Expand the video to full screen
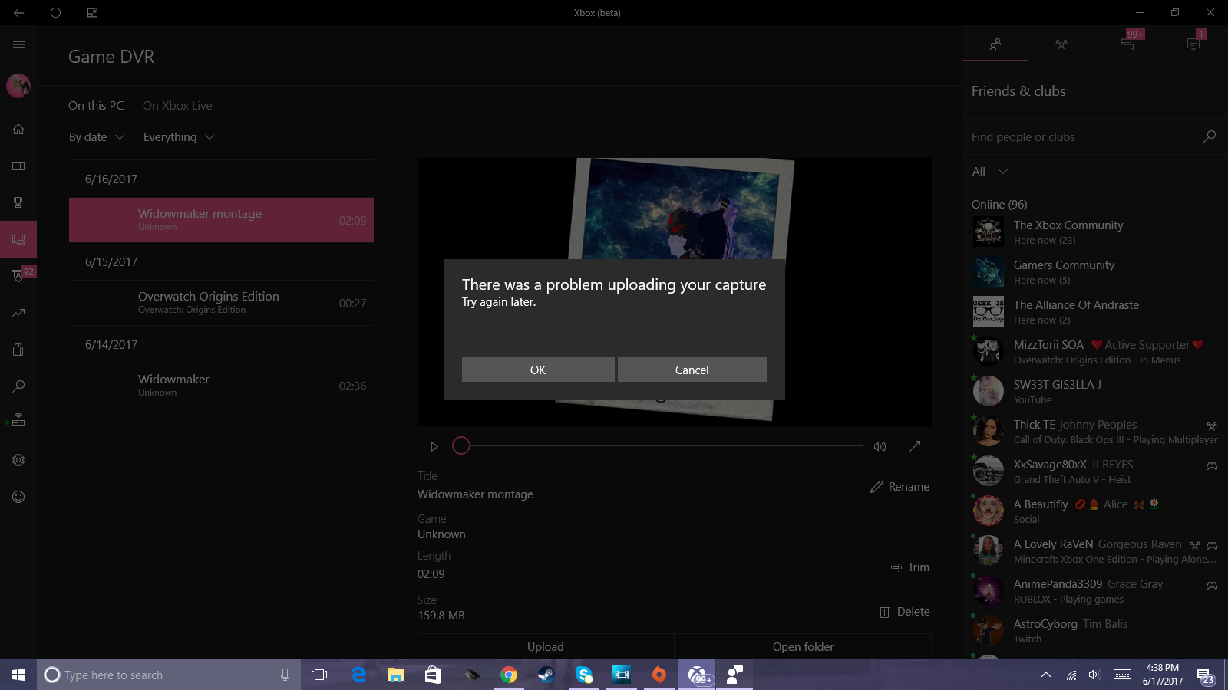The width and height of the screenshot is (1228, 690). click(914, 446)
